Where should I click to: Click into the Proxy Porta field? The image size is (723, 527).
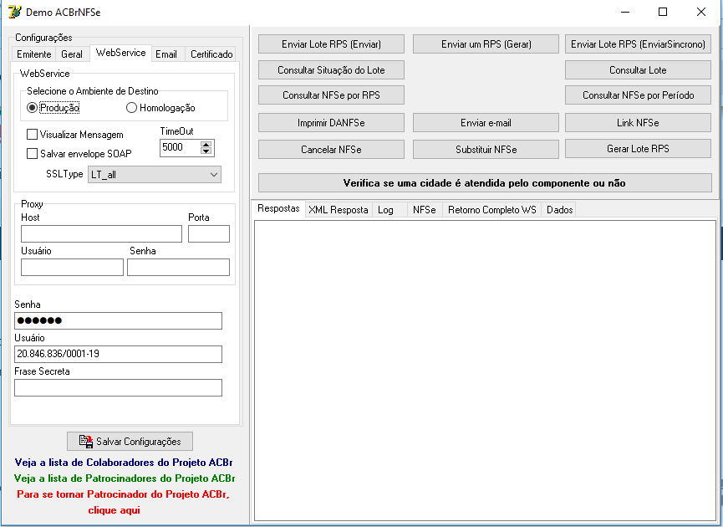click(209, 233)
